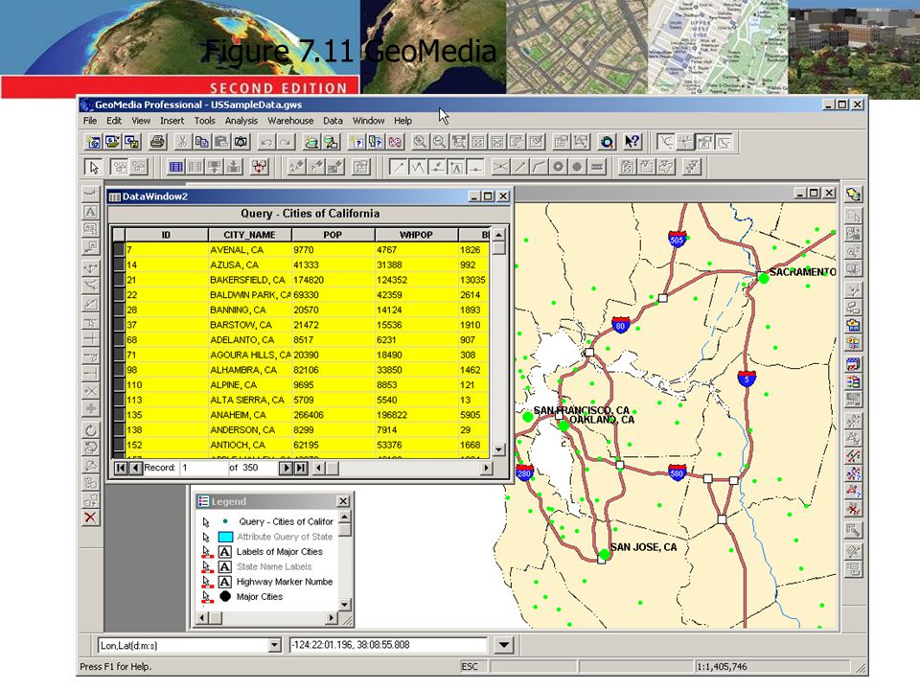The image size is (920, 690).
Task: Click the blue-ringed search magnifier icon
Action: point(607,142)
